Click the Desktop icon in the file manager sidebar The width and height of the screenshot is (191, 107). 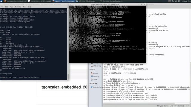click(x=92, y=76)
